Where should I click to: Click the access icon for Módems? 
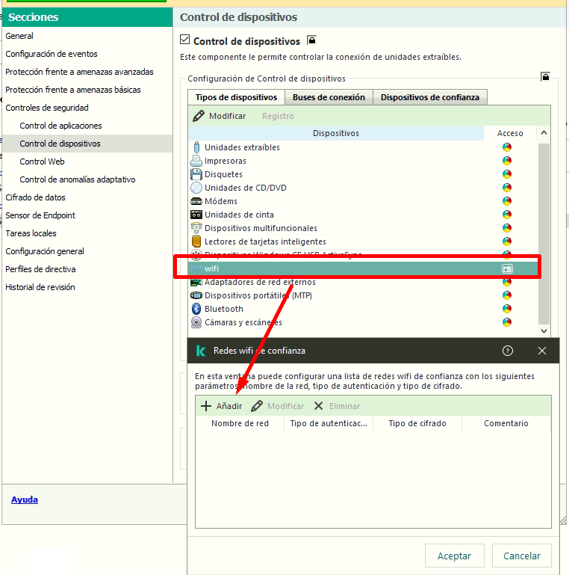pos(507,201)
